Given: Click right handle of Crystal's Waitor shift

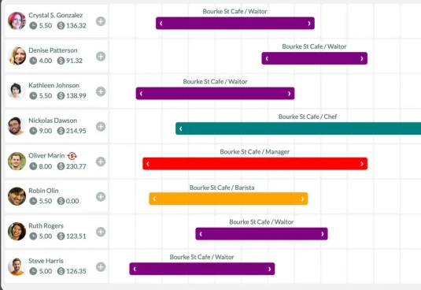Looking at the screenshot, I should (x=309, y=24).
